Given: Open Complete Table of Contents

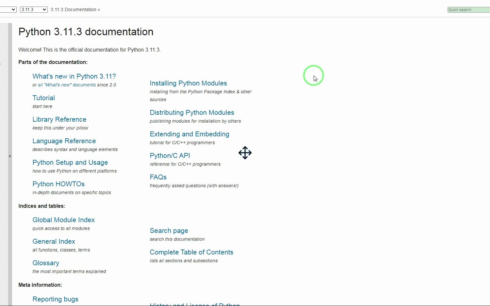Looking at the screenshot, I should [191, 252].
